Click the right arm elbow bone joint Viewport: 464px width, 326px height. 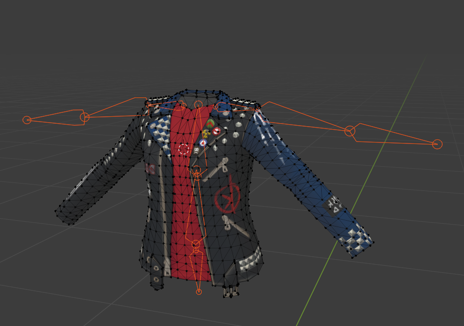[350, 131]
